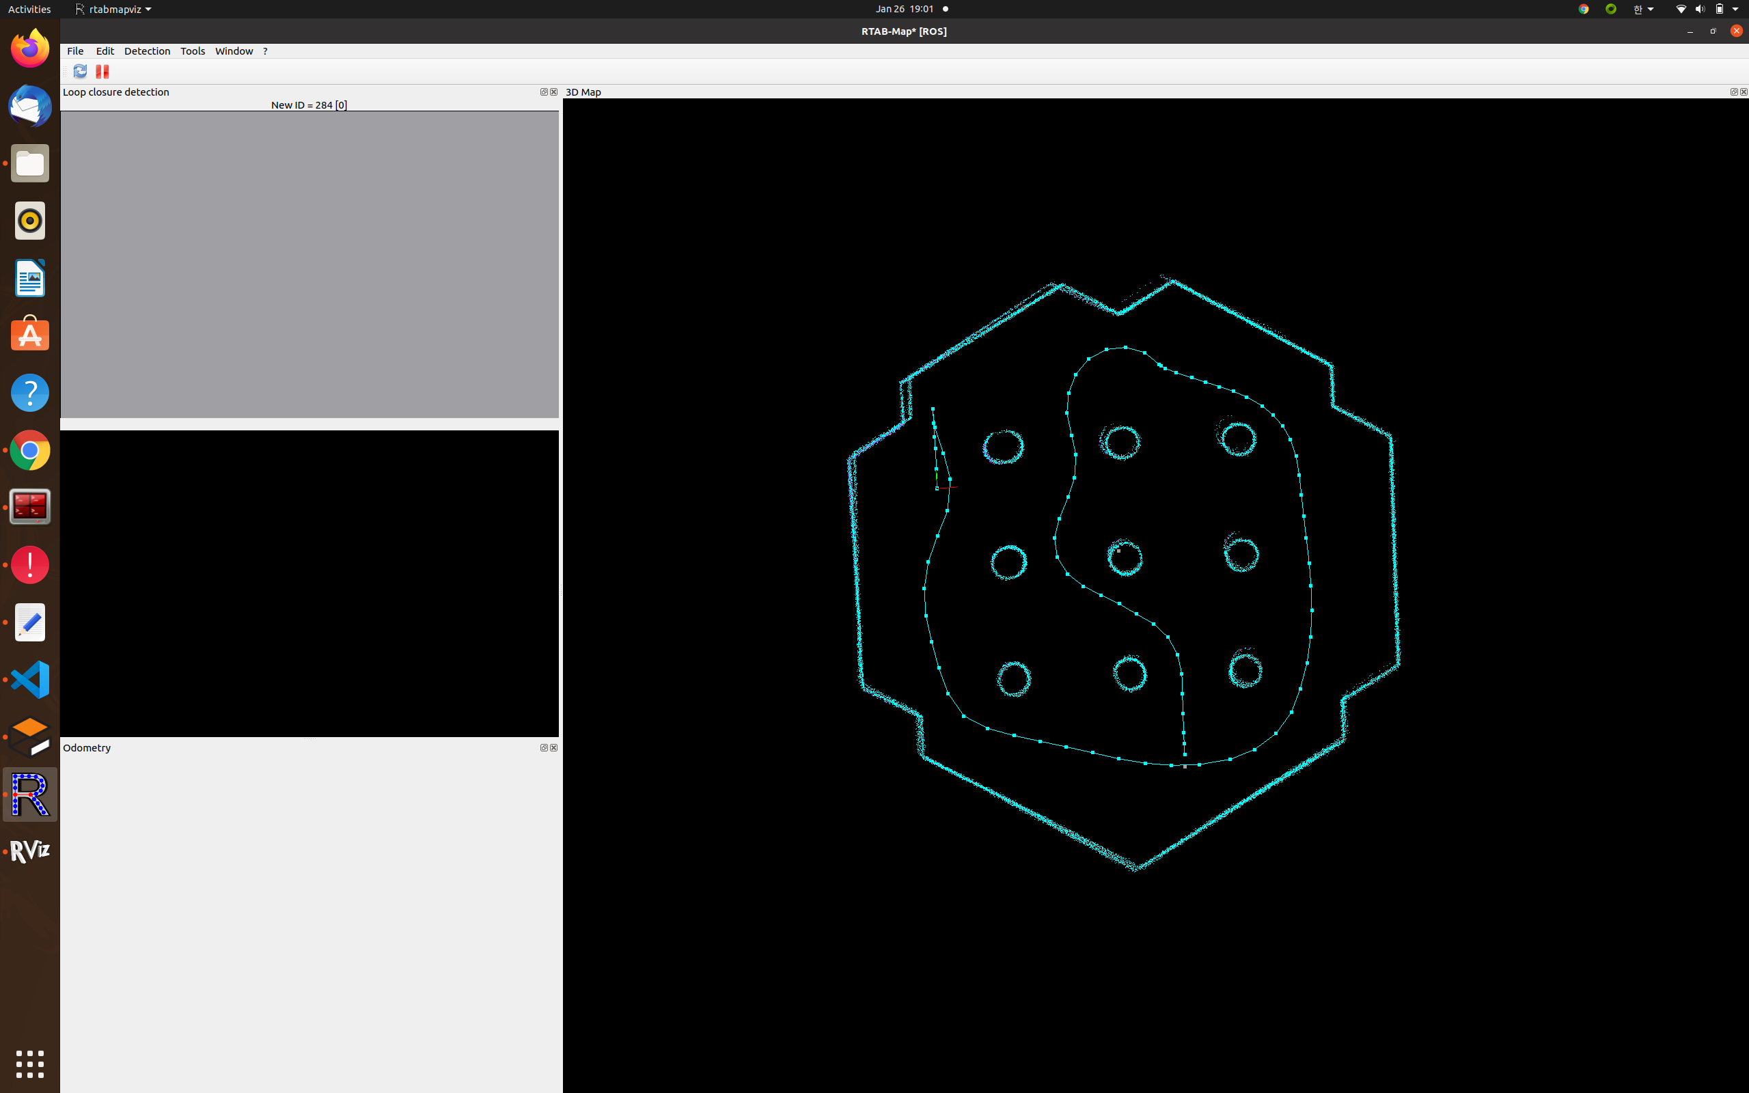Viewport: 1749px width, 1093px height.
Task: Float the 3D Map panel
Action: (1733, 92)
